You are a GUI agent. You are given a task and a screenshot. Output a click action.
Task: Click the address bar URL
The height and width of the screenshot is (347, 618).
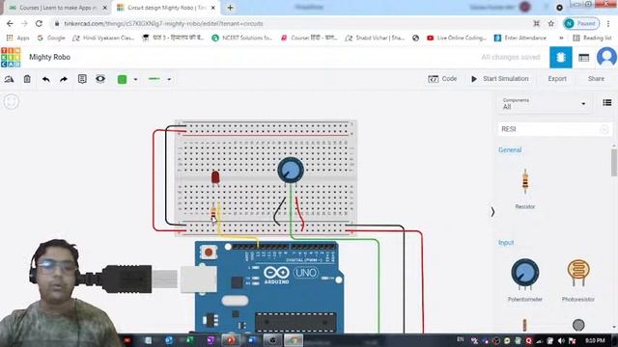click(163, 23)
